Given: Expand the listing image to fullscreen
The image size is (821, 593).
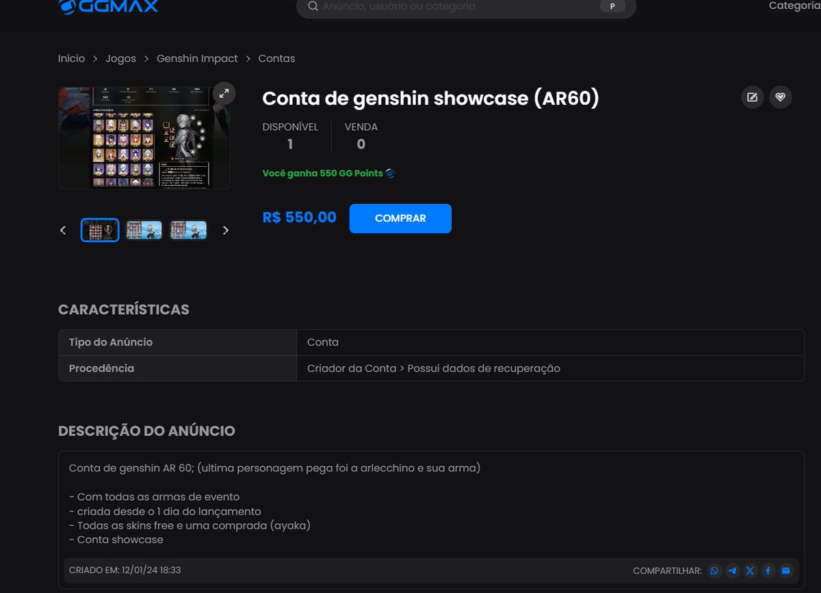Looking at the screenshot, I should (x=224, y=94).
